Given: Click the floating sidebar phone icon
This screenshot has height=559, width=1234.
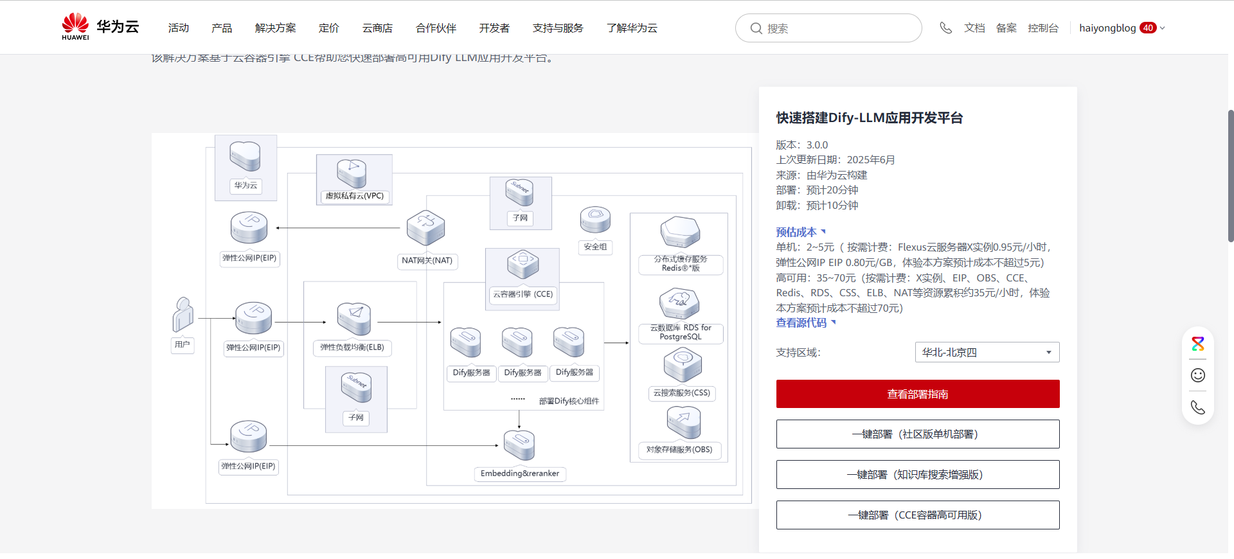Looking at the screenshot, I should click(1198, 407).
